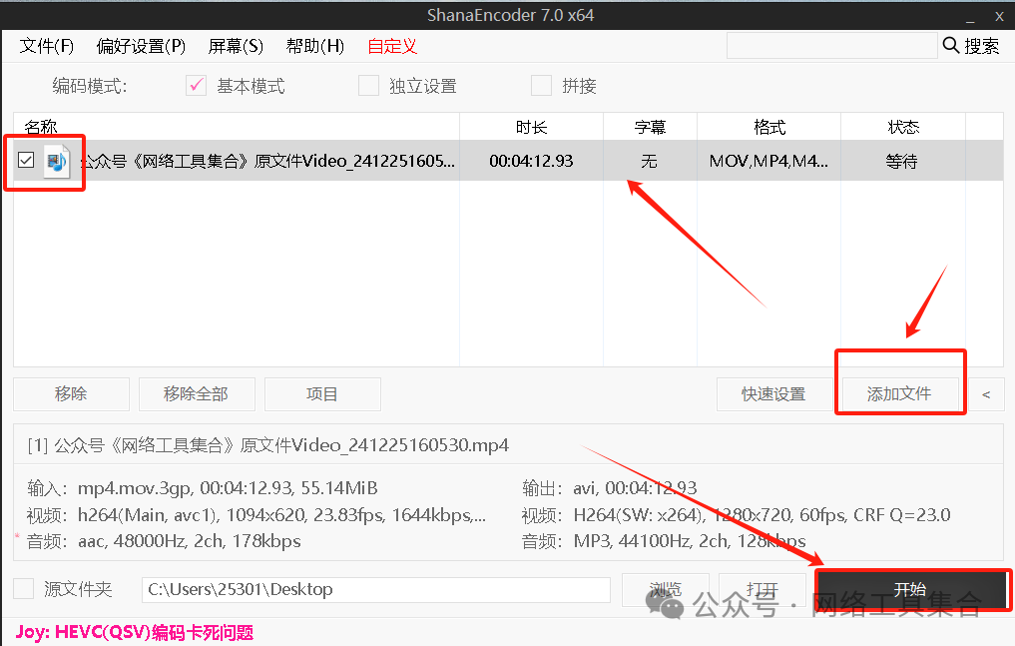Click output video line H264(SW: x264)

point(736,515)
